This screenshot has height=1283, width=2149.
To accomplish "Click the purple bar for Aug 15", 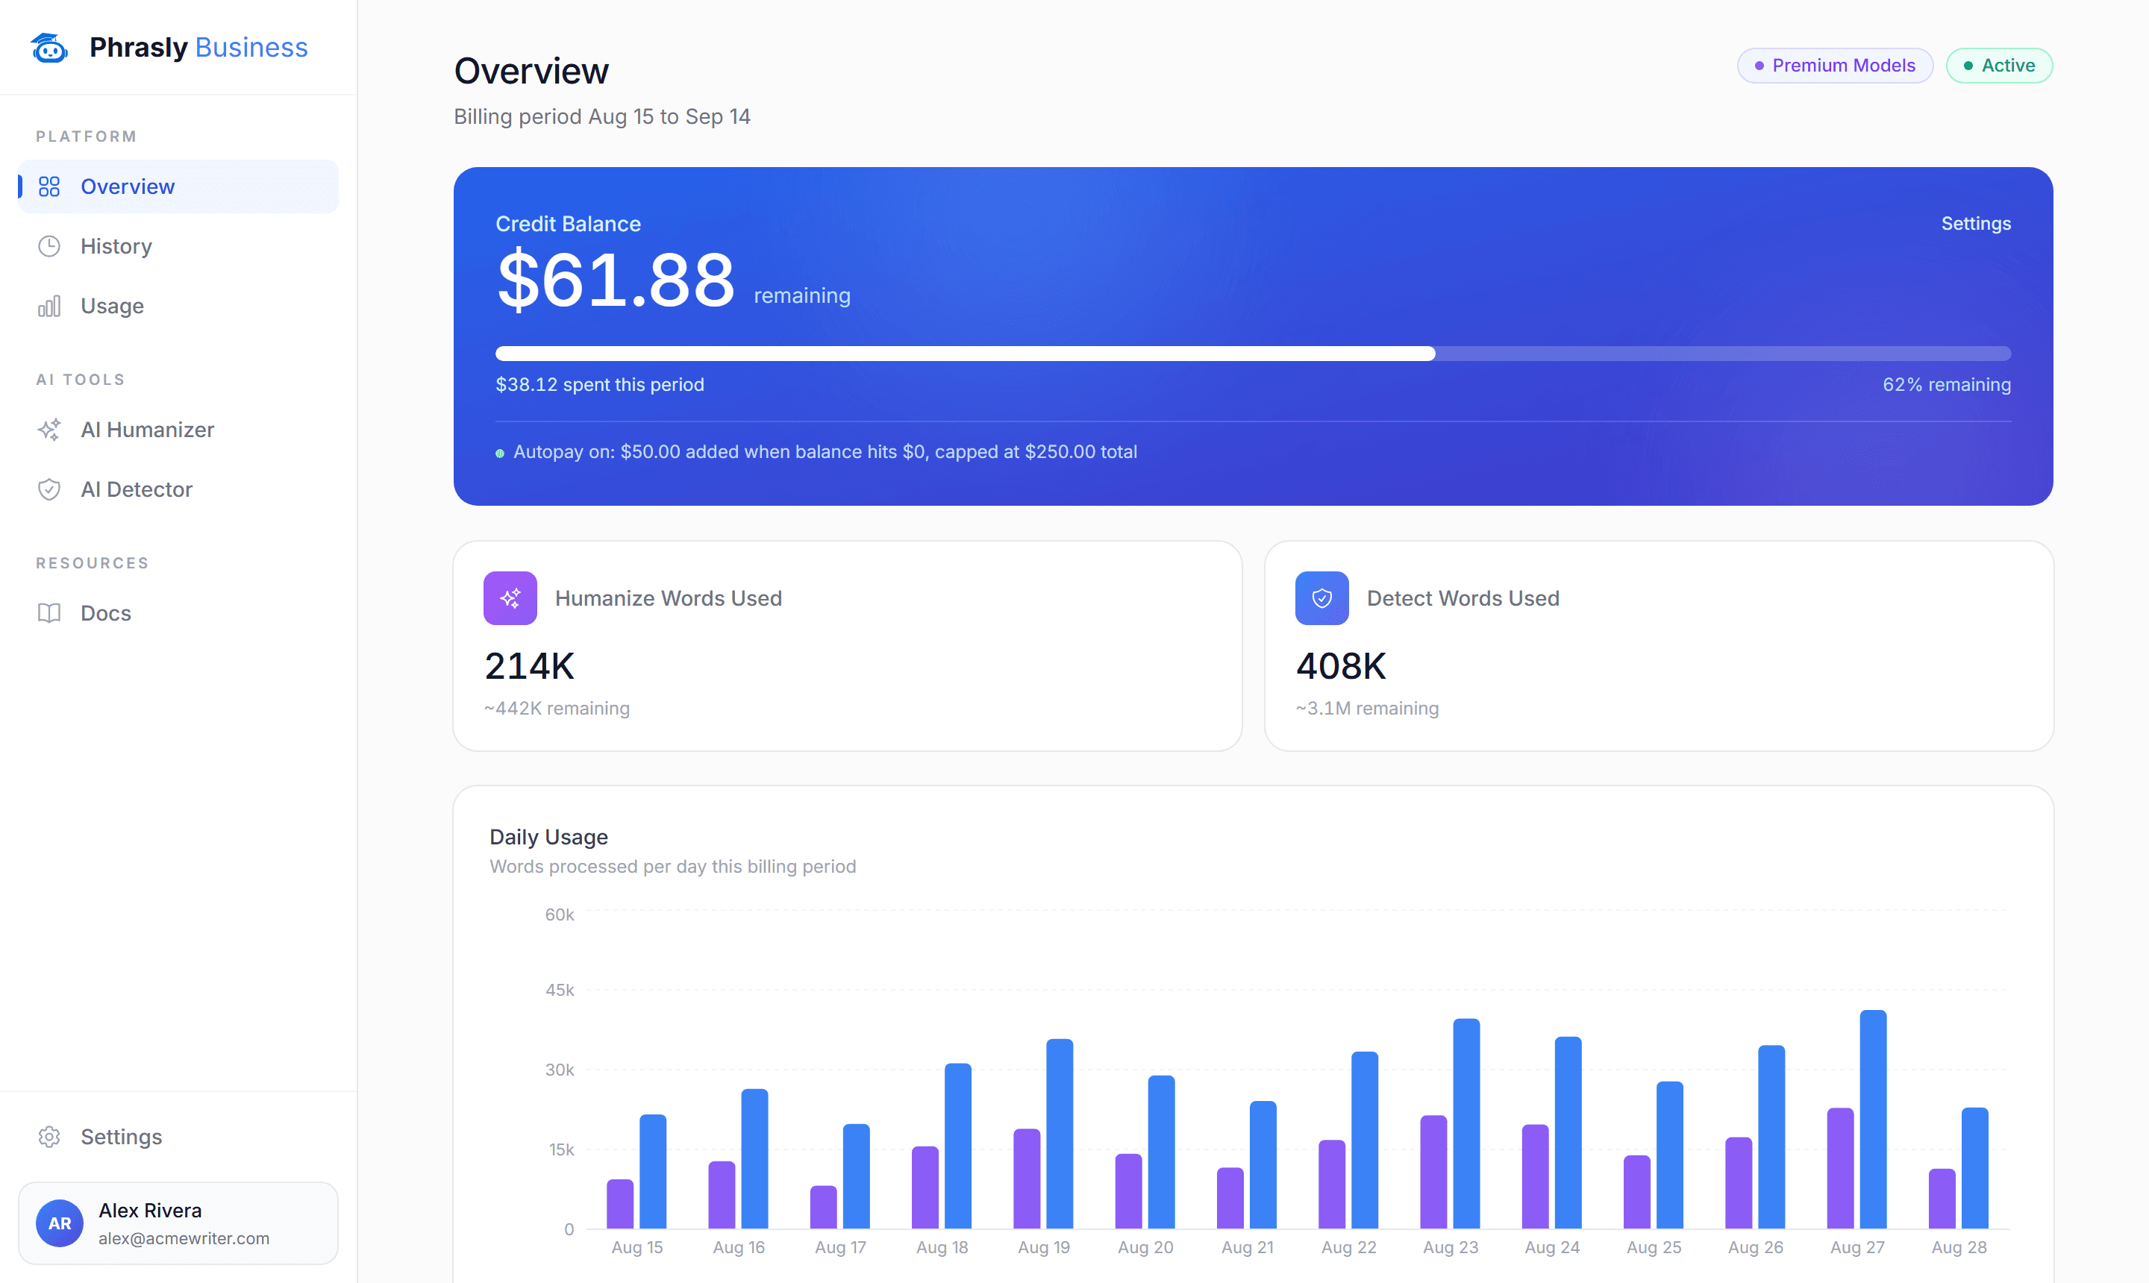I will [620, 1205].
